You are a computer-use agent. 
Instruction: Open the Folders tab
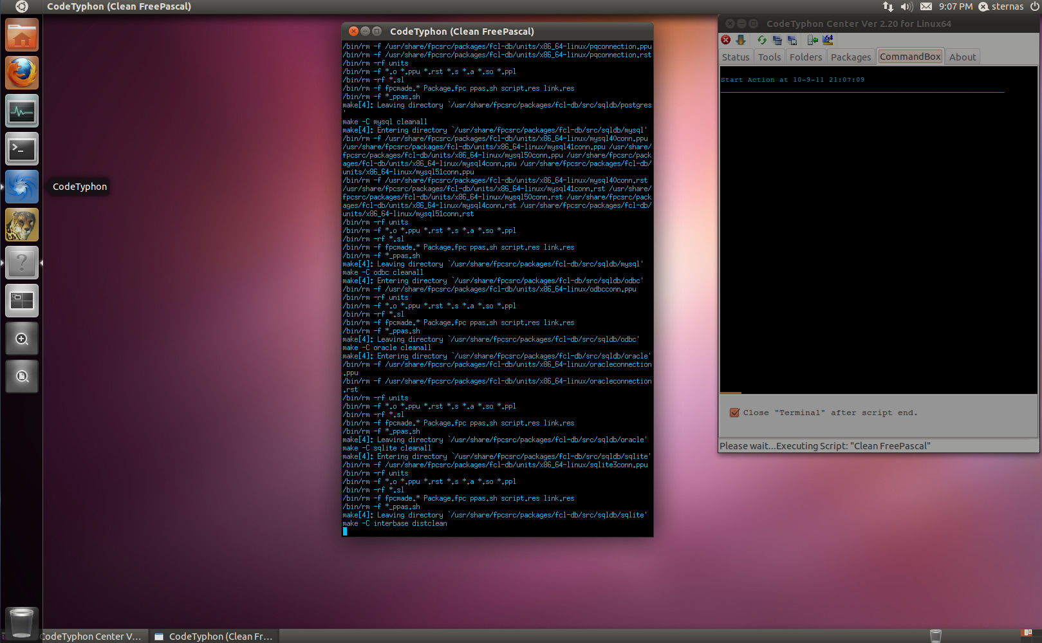pos(806,57)
